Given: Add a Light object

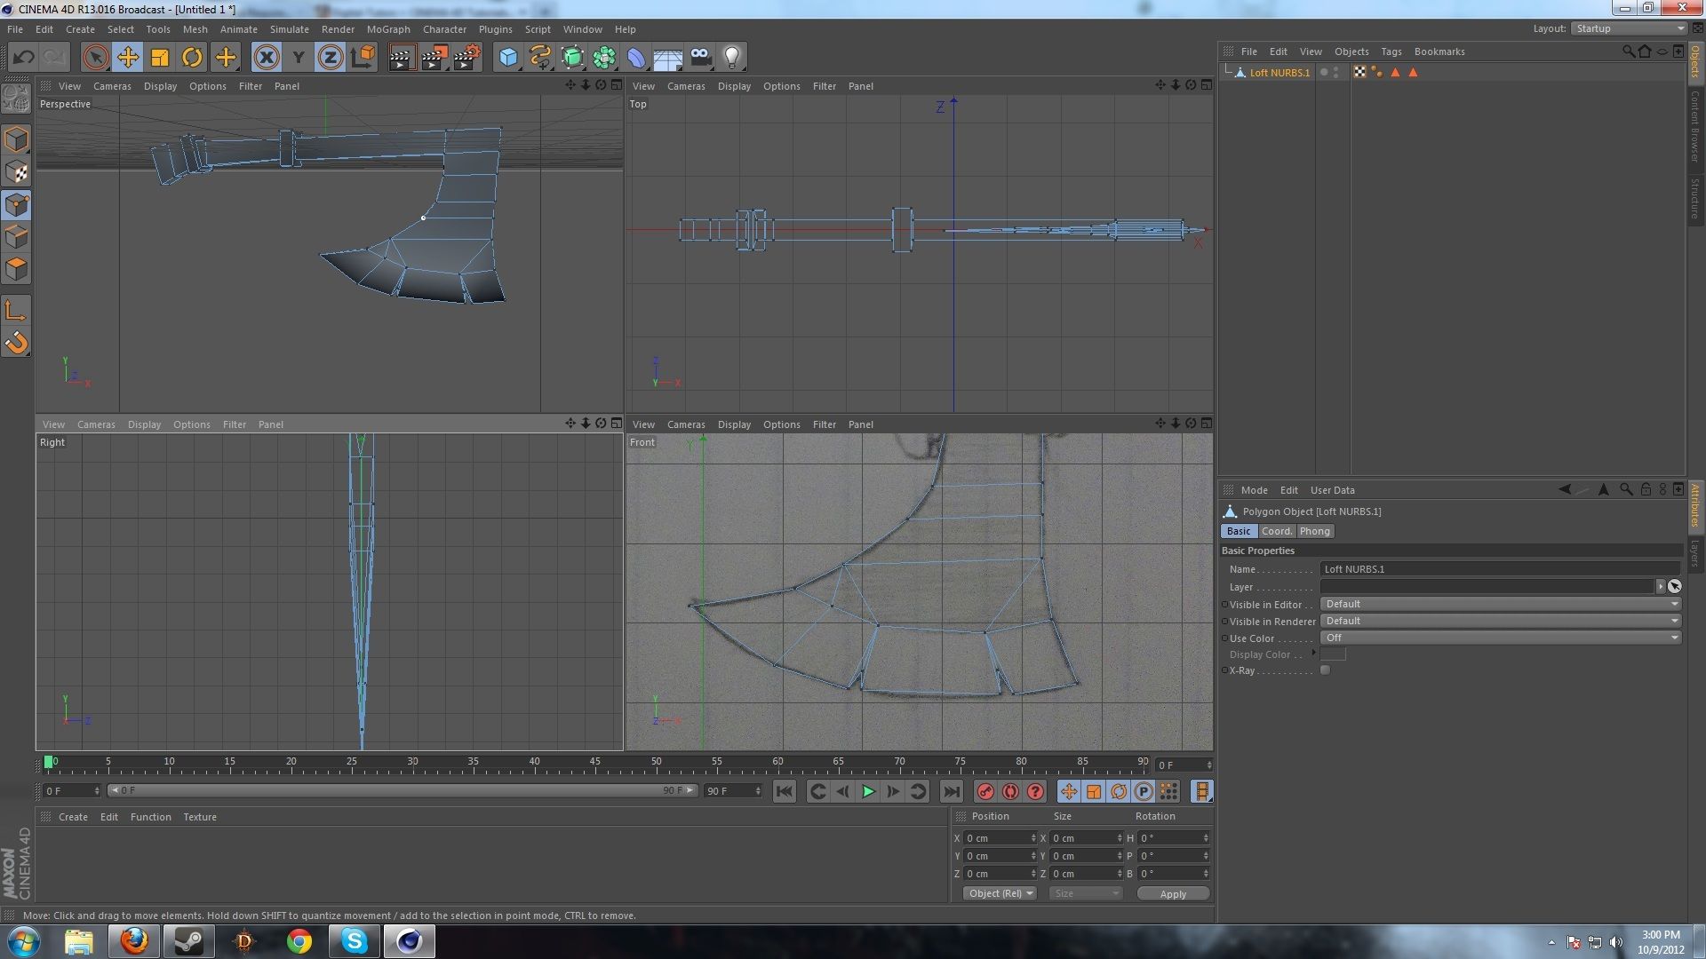Looking at the screenshot, I should 732,58.
